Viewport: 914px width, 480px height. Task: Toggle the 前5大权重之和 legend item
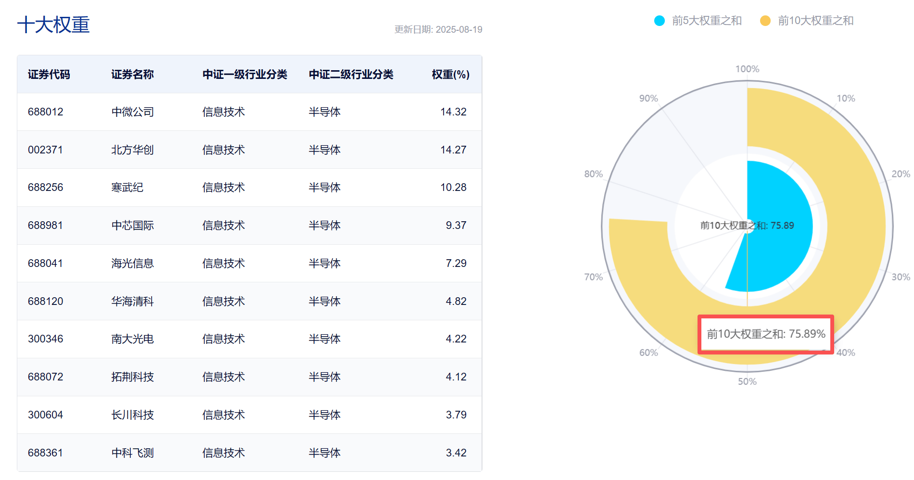click(x=698, y=21)
